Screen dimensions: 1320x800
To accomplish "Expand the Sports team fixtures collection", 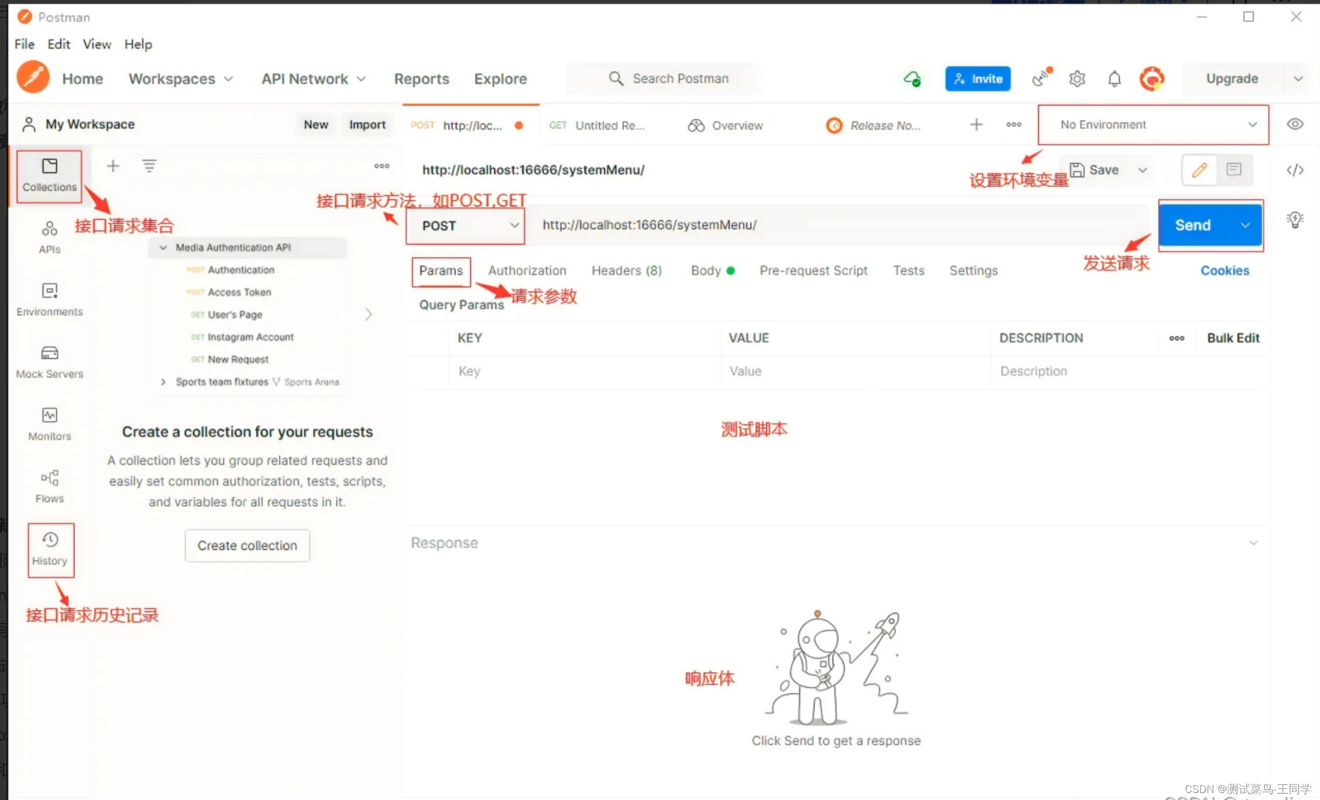I will tap(164, 382).
